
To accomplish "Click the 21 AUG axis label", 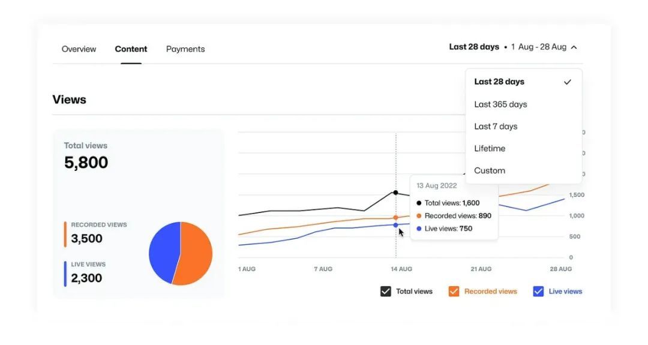I will [x=481, y=269].
